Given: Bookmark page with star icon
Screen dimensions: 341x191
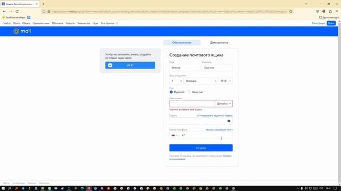Looking at the screenshot, I should coord(291,11).
